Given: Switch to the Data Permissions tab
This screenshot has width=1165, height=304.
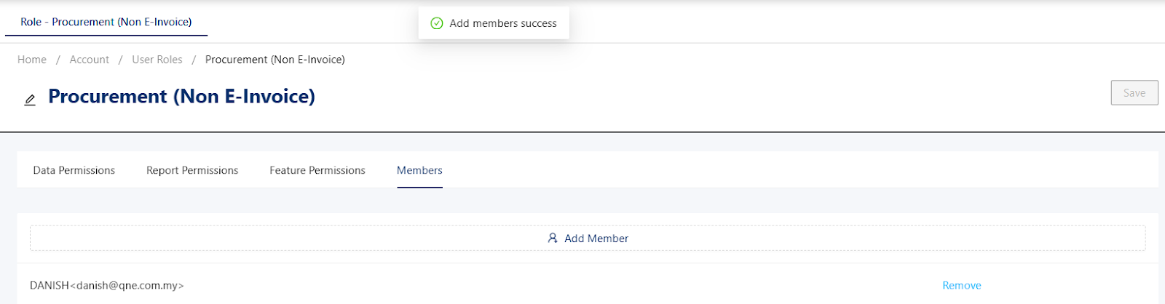Looking at the screenshot, I should [x=74, y=170].
